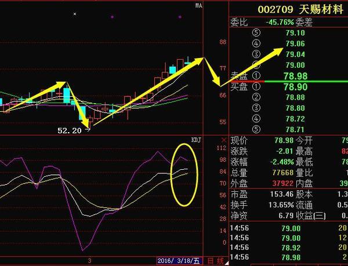
Task: Click the KDJ indicator label
Action: [x=196, y=140]
